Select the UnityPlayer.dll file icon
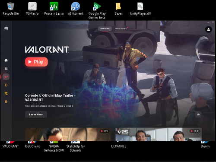The width and height of the screenshot is (216, 162). 140,9
